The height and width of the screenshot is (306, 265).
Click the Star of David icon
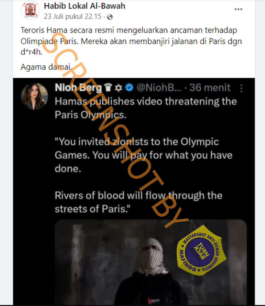[x=118, y=88]
